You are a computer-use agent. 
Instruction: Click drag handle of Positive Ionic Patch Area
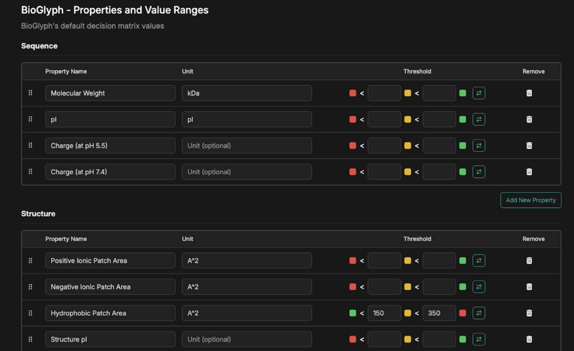31,261
